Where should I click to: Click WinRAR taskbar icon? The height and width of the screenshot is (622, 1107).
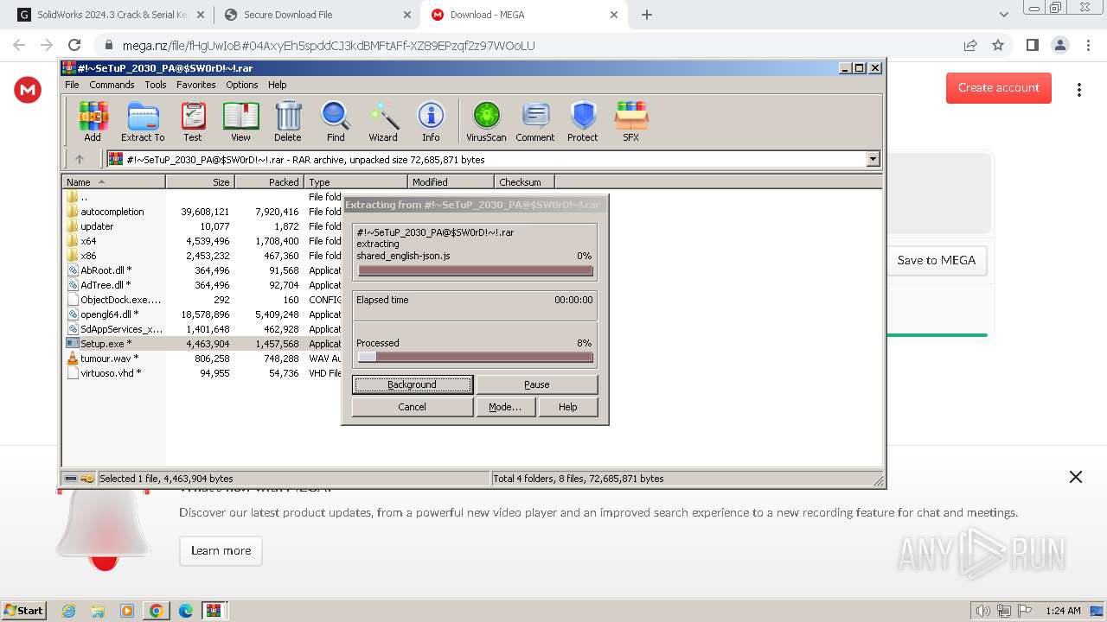(214, 611)
